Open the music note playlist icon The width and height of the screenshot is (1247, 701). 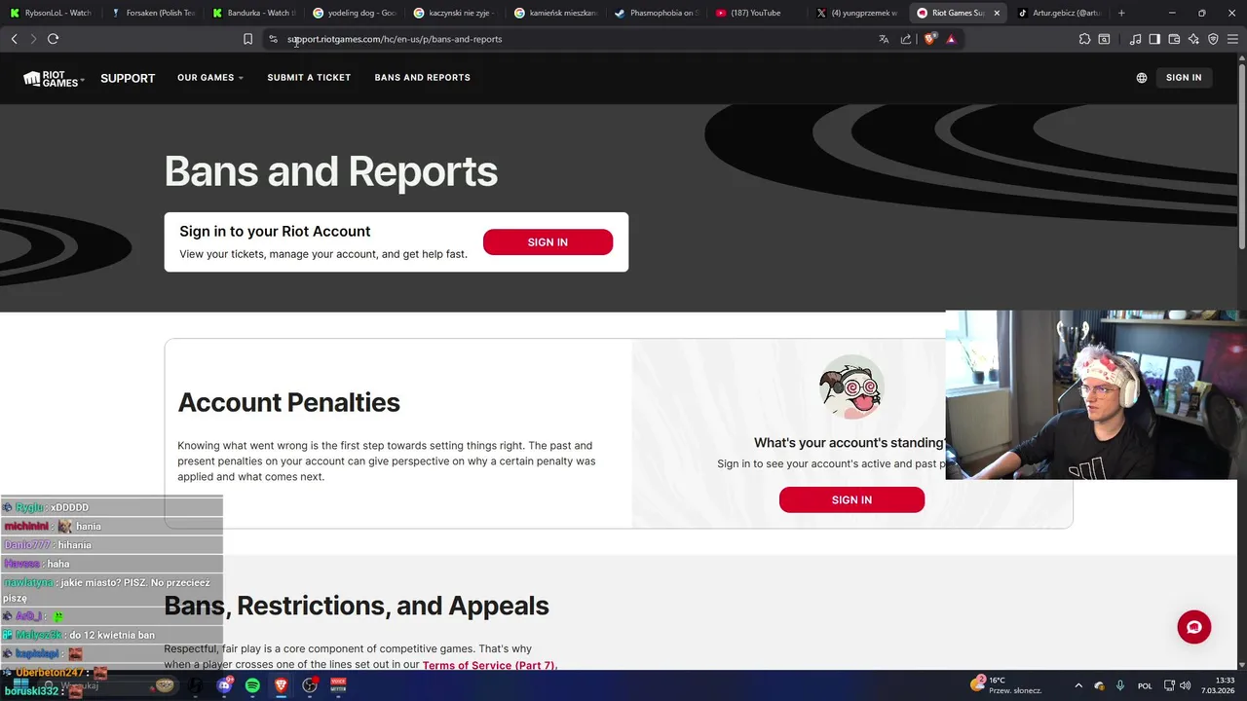coord(1135,39)
